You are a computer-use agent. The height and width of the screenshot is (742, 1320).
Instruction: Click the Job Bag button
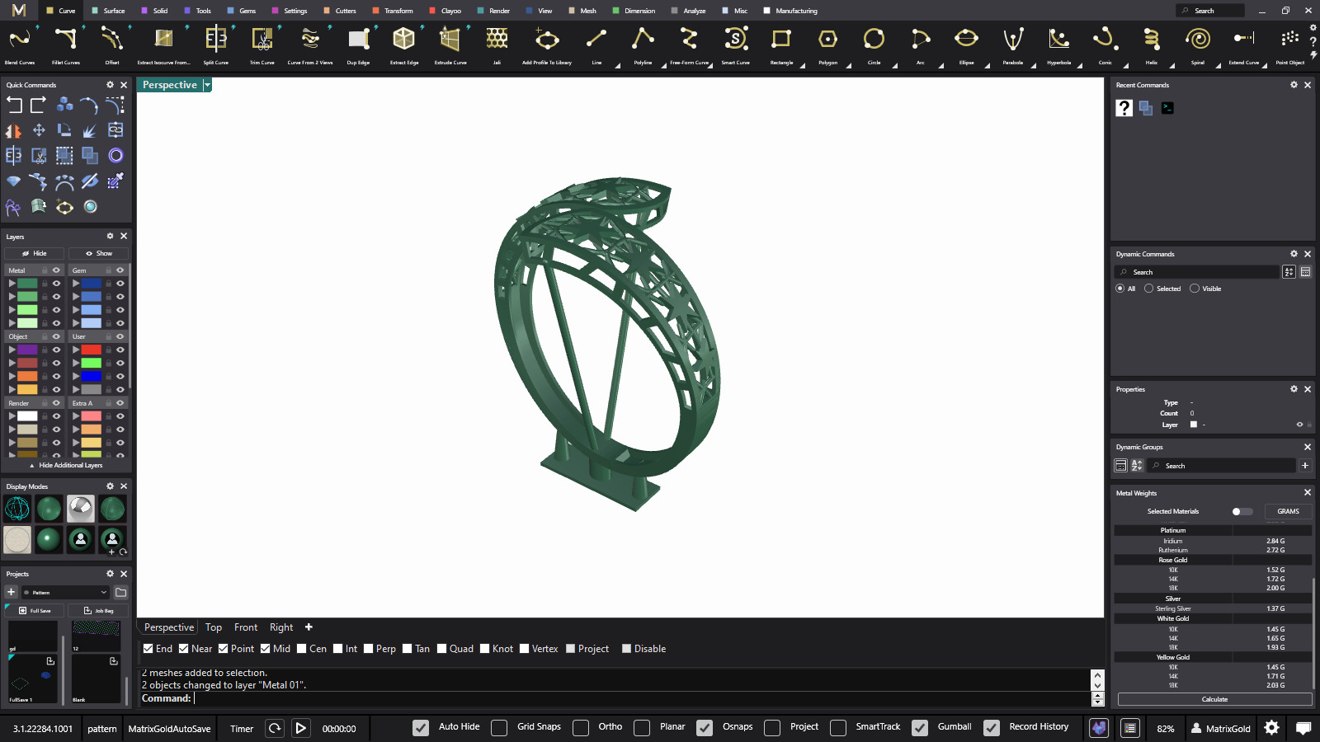[98, 611]
